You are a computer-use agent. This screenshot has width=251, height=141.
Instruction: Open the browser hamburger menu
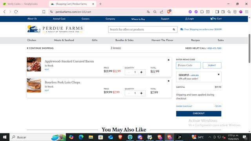(247, 12)
